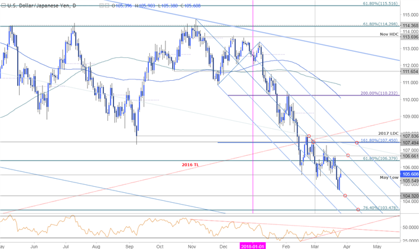Select the close value C105.608
Image resolution: width=419 pixels, height=249 pixels.
click(191, 6)
